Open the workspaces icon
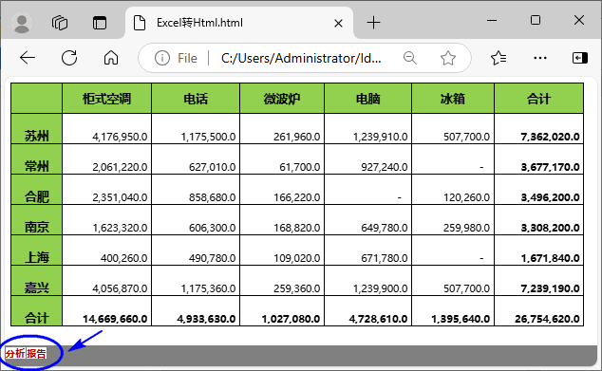The width and height of the screenshot is (602, 371). point(60,23)
